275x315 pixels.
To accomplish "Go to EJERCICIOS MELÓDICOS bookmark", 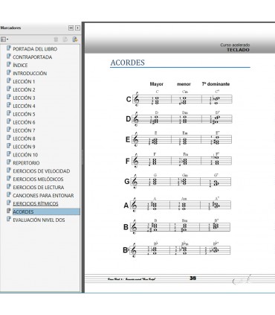I will click(x=38, y=179).
